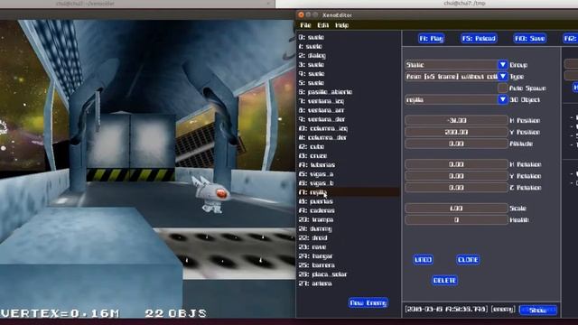The image size is (578, 325).
Task: Open the Edit menu
Action: [323, 25]
